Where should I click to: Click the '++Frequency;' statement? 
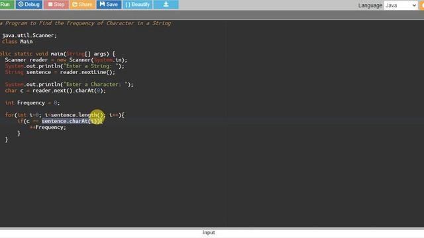[x=48, y=128]
